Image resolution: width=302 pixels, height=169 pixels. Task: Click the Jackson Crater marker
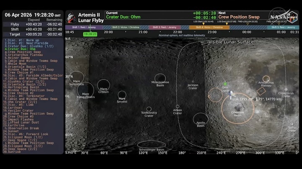click(x=193, y=81)
